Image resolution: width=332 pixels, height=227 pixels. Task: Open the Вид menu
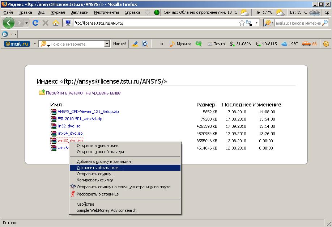41,13
